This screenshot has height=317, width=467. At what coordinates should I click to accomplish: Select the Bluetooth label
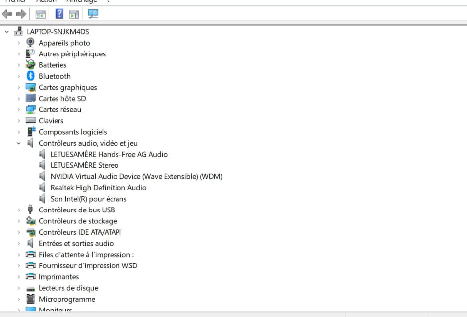click(55, 76)
